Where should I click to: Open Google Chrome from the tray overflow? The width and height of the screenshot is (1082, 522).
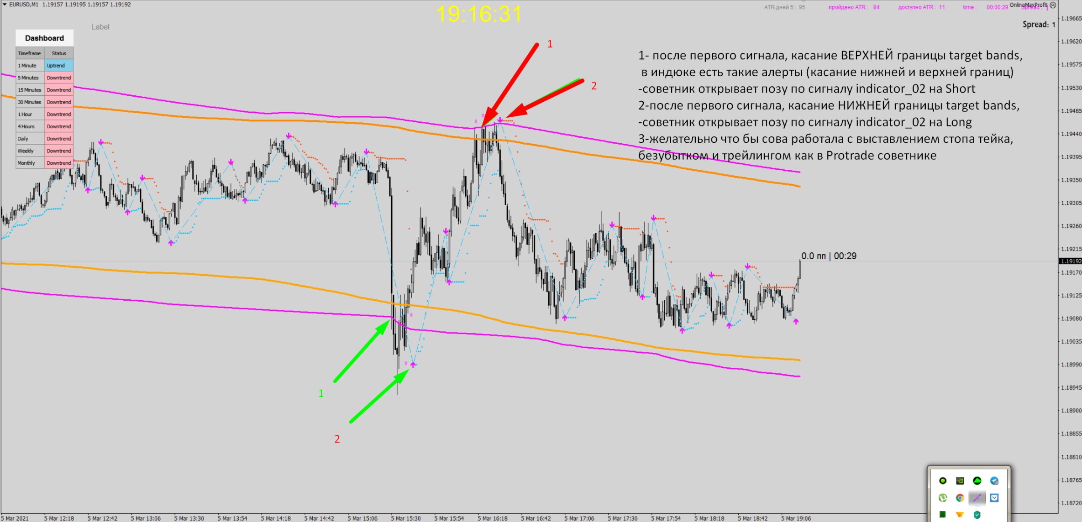coord(960,498)
